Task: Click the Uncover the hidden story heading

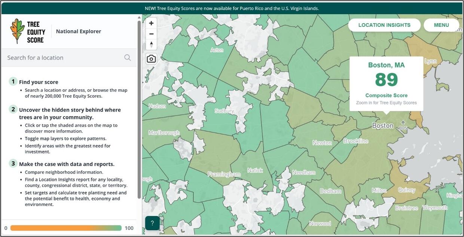Action: pyautogui.click(x=70, y=113)
